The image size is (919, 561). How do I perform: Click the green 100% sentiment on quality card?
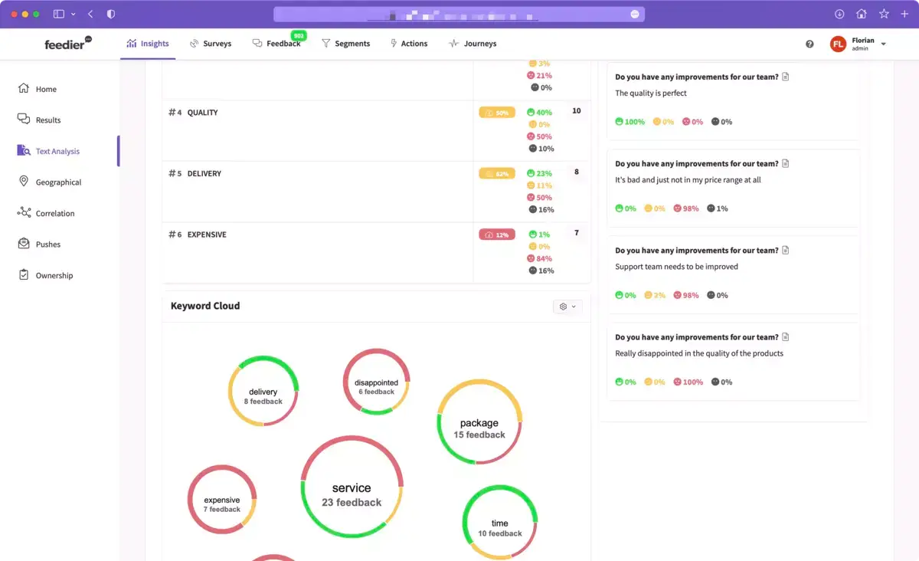tap(630, 122)
